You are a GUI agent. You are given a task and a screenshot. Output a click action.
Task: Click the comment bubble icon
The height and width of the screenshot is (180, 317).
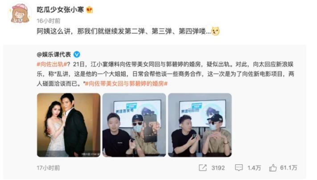coord(239,167)
